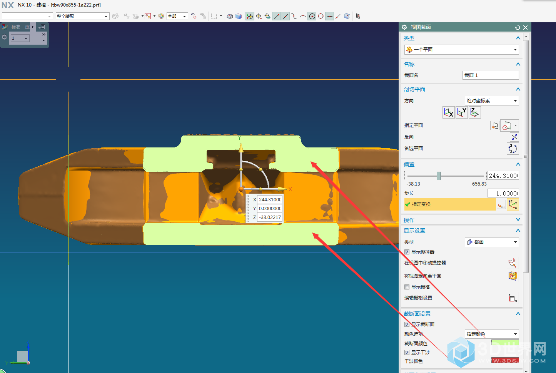Set section plane to Z axis
The width and height of the screenshot is (556, 373).
(x=475, y=112)
